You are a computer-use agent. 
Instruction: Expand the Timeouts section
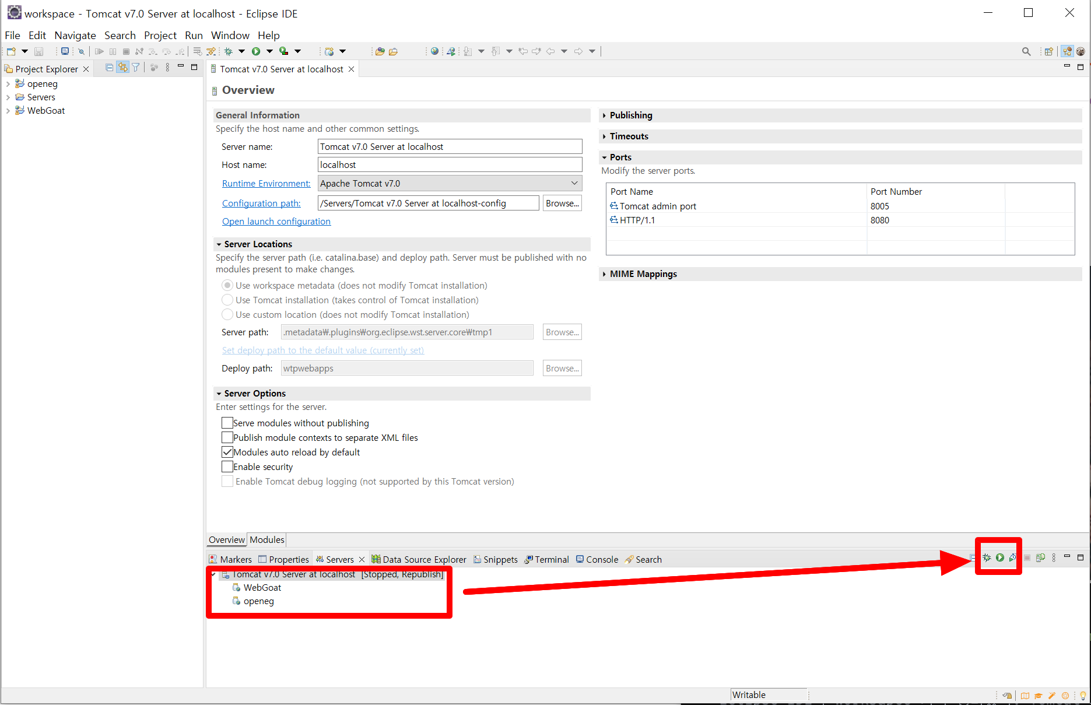[604, 136]
